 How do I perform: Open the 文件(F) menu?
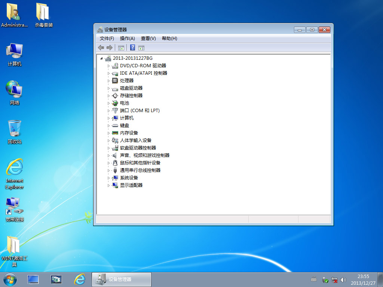(107, 38)
